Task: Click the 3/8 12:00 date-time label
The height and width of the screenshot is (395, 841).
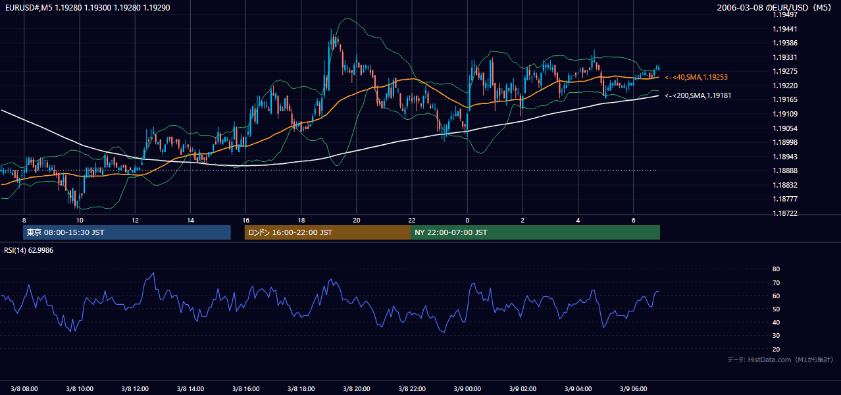Action: [134, 388]
